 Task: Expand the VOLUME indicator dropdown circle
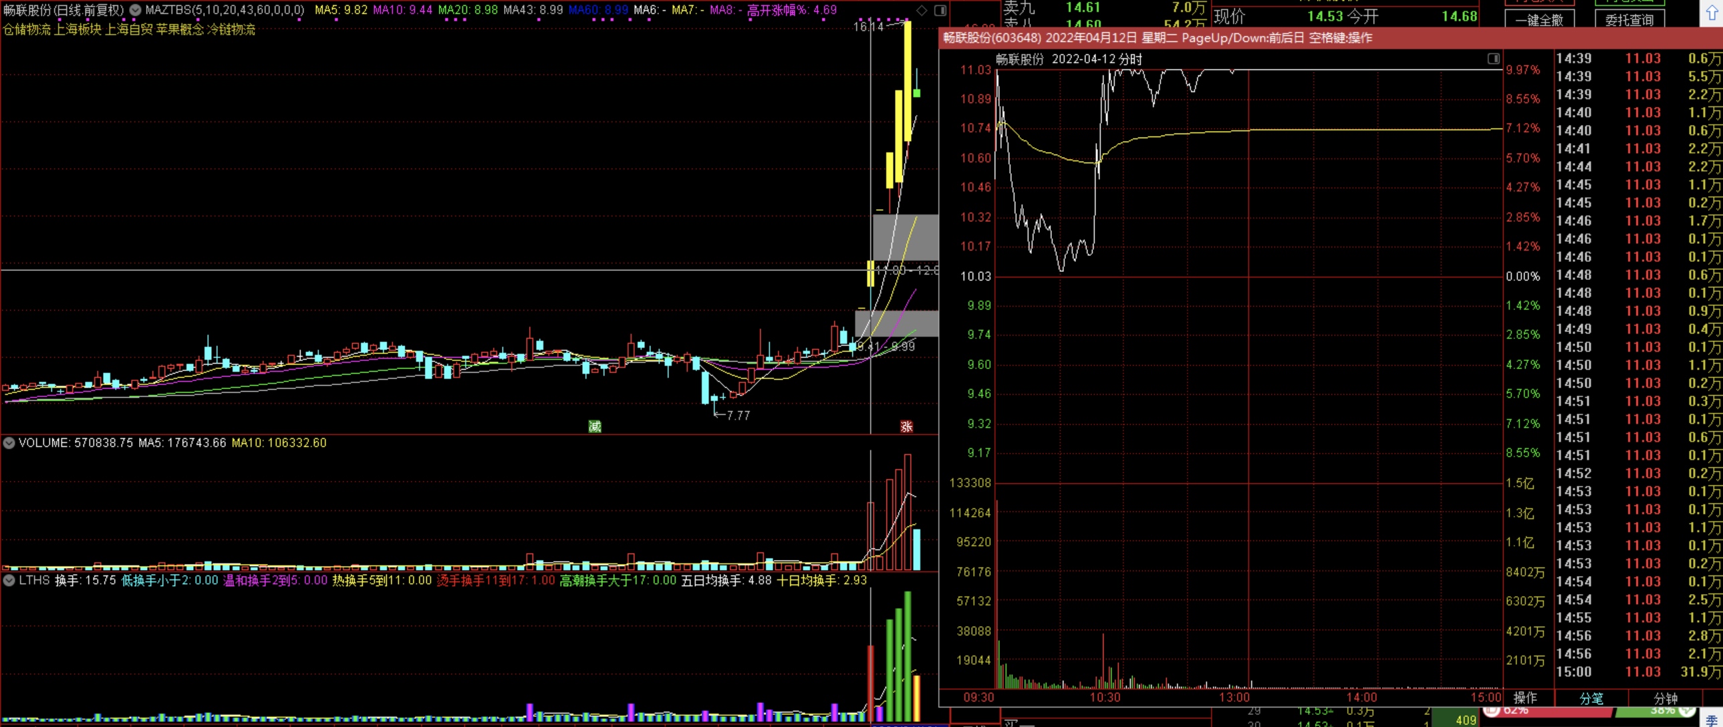9,443
